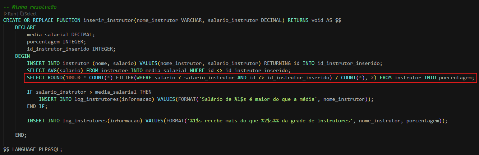Click the RETURNS keyword
479x155 pixels.
(298, 20)
